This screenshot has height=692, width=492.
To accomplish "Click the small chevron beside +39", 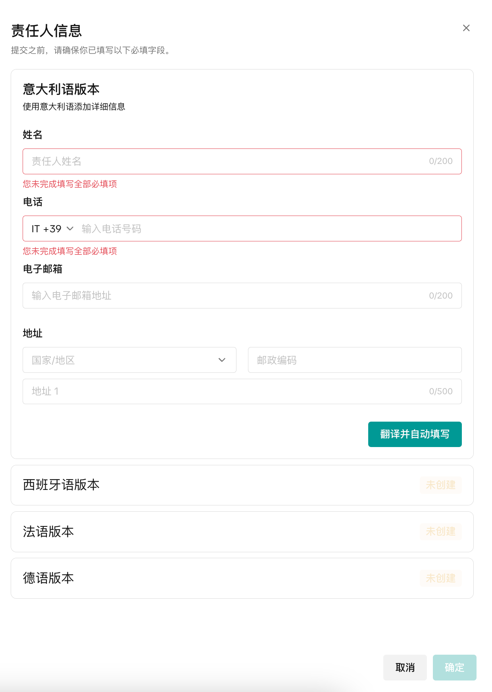I will point(70,229).
